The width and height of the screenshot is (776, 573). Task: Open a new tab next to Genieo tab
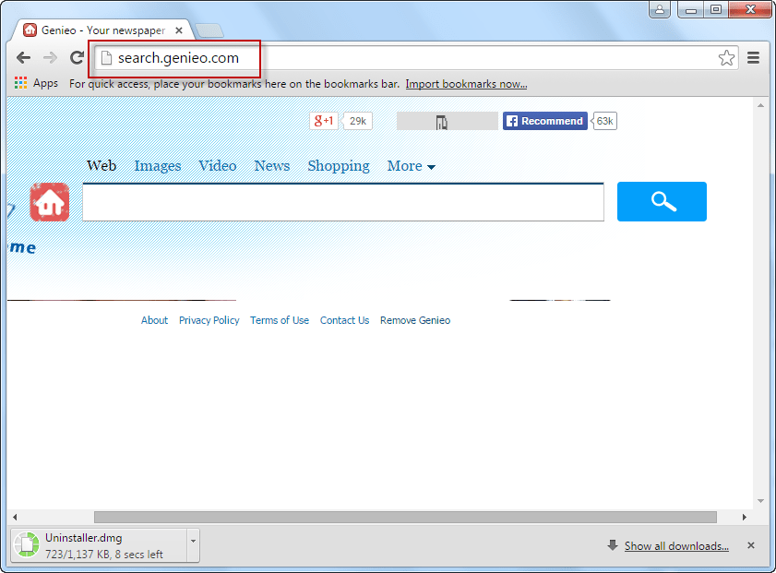click(209, 30)
